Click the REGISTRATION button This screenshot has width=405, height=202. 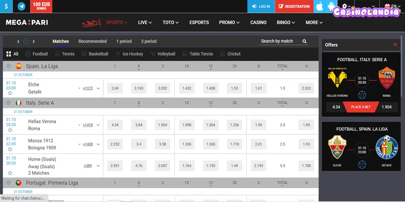pos(294,6)
